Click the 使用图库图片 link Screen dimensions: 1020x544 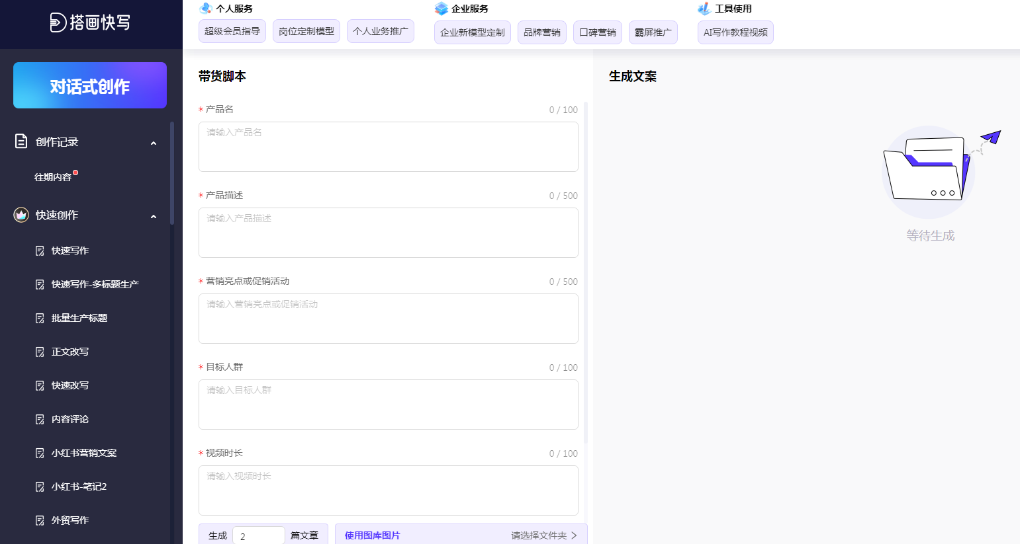tap(371, 535)
